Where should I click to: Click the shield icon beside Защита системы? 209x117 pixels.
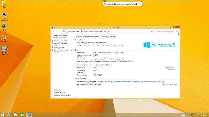click(x=52, y=47)
